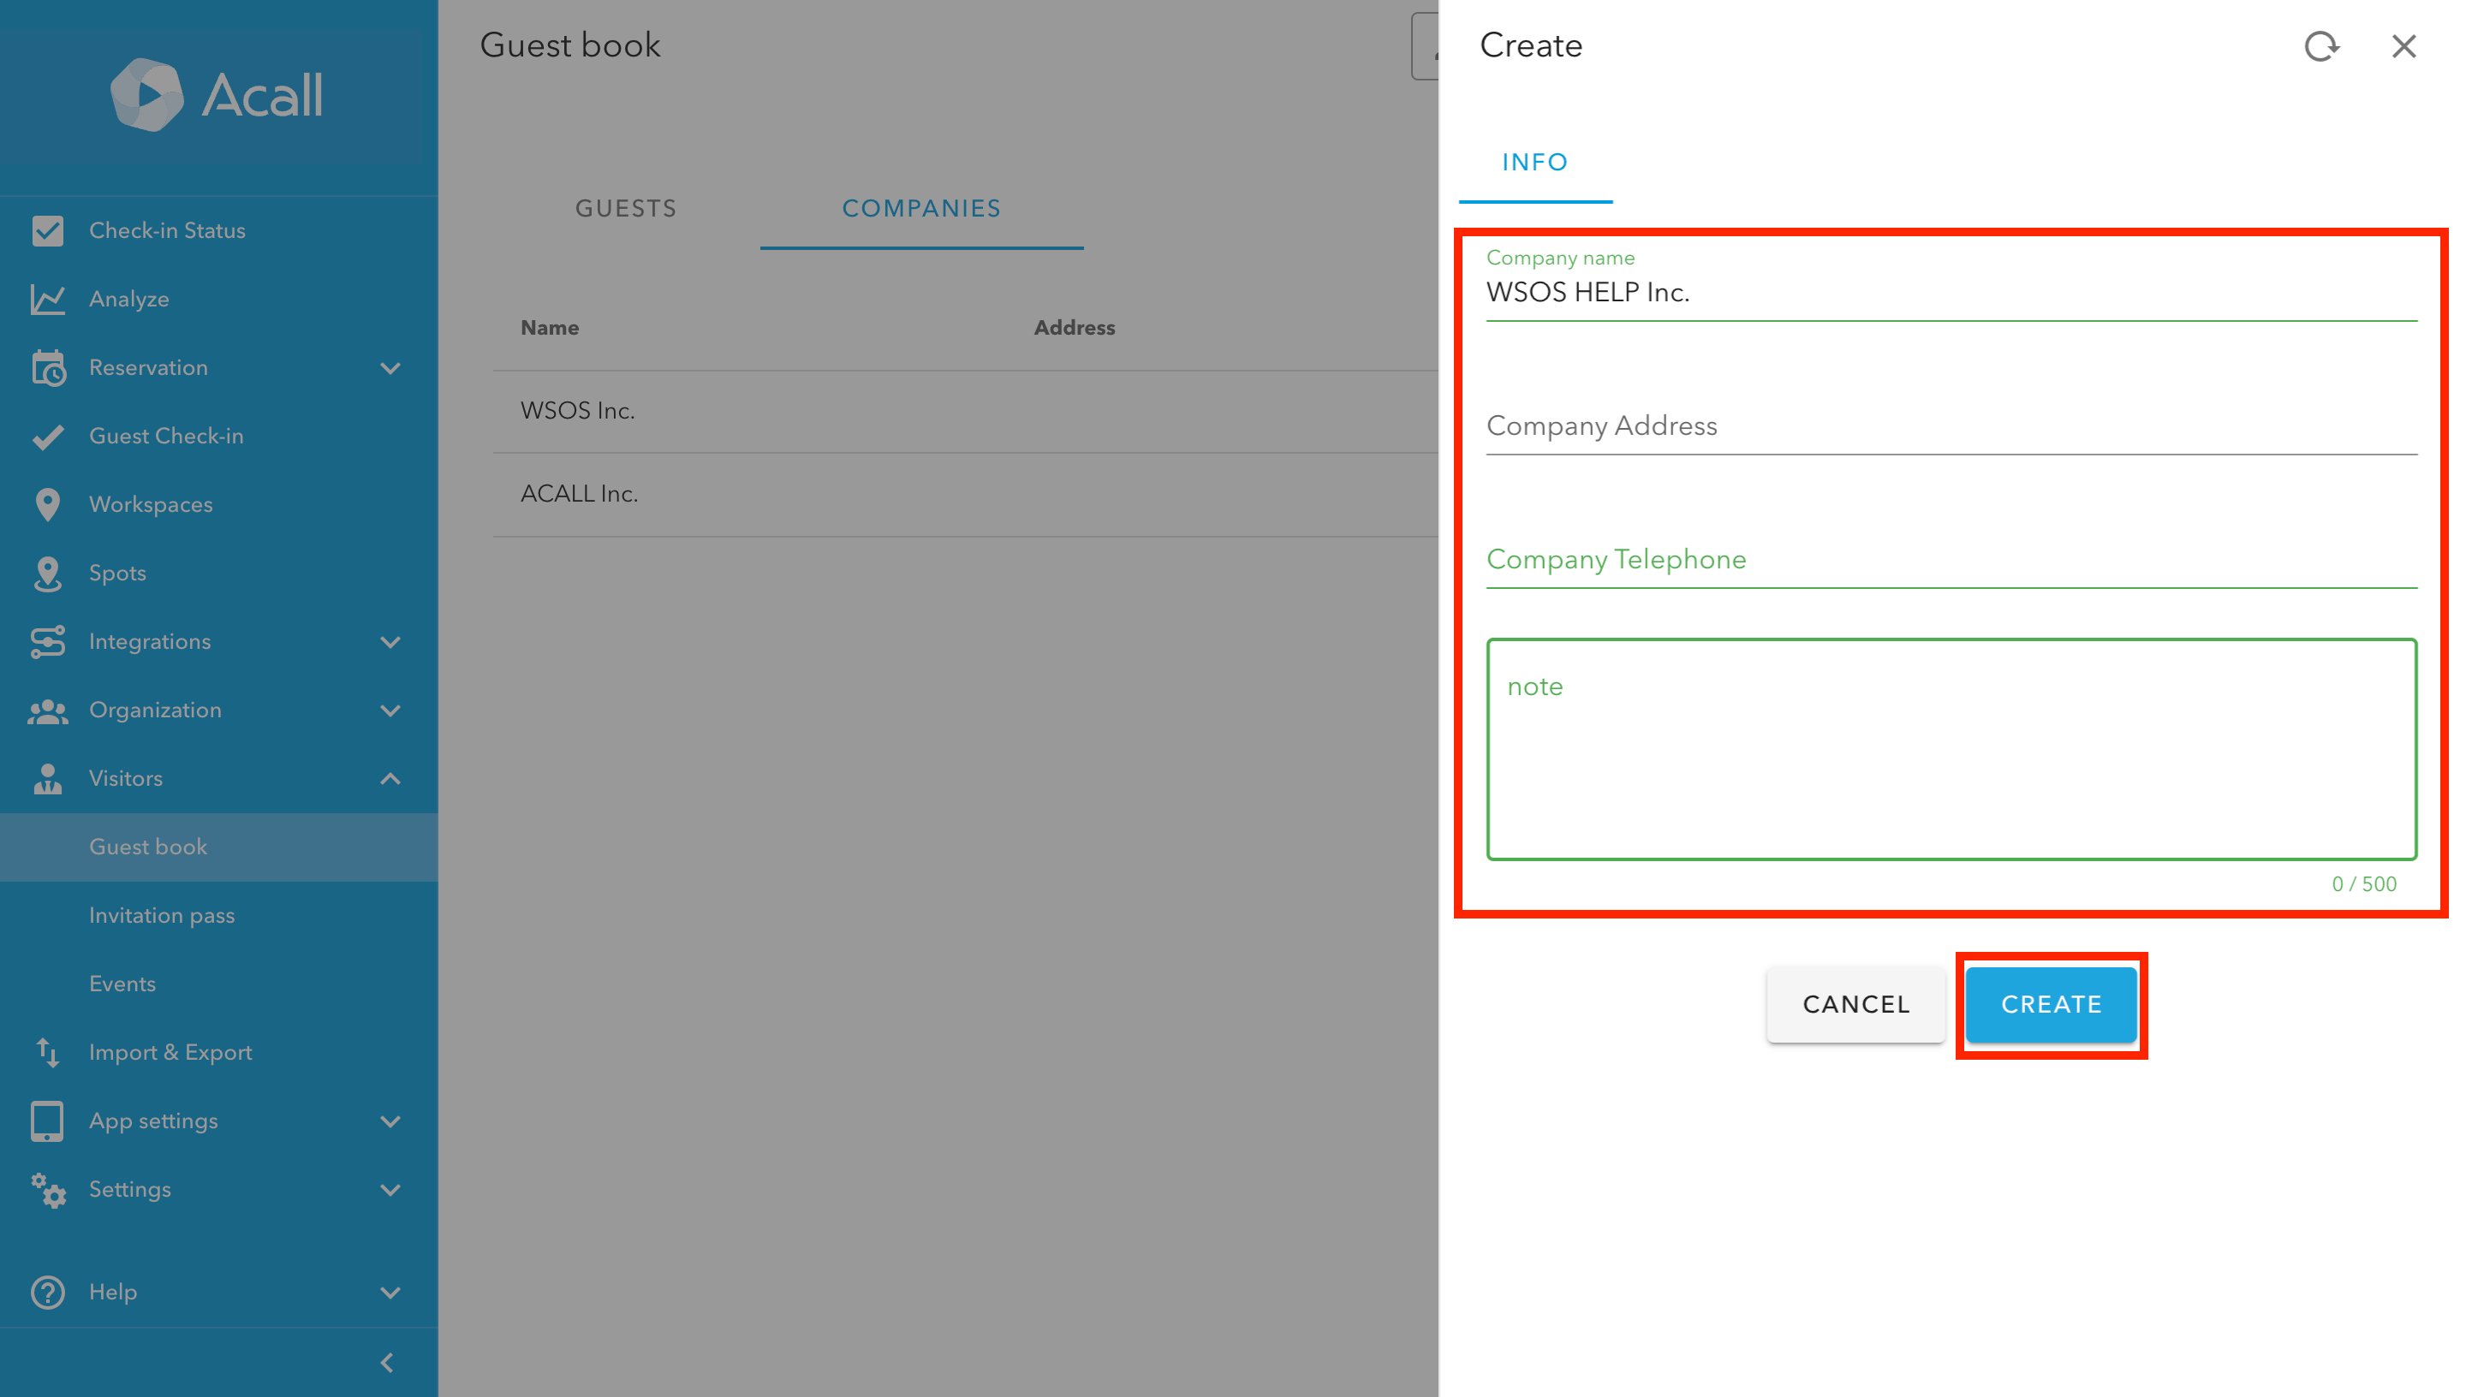Collapse the Visitors menu chevron
The image size is (2466, 1397).
(x=390, y=779)
